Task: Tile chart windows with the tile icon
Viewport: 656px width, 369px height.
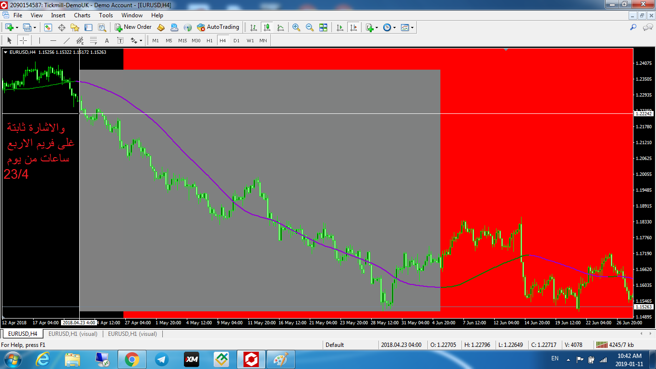Action: [x=323, y=27]
